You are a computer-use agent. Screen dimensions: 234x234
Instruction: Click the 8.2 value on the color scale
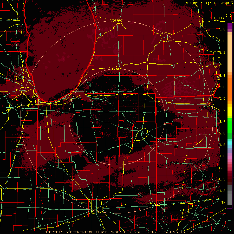coord(222,53)
